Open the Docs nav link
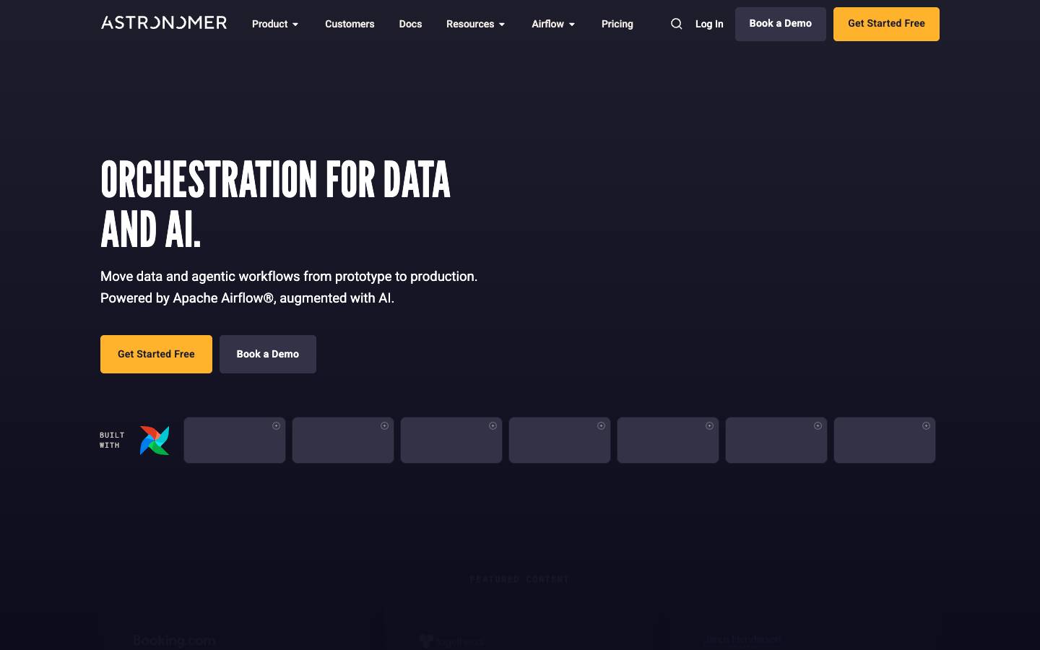 410,24
